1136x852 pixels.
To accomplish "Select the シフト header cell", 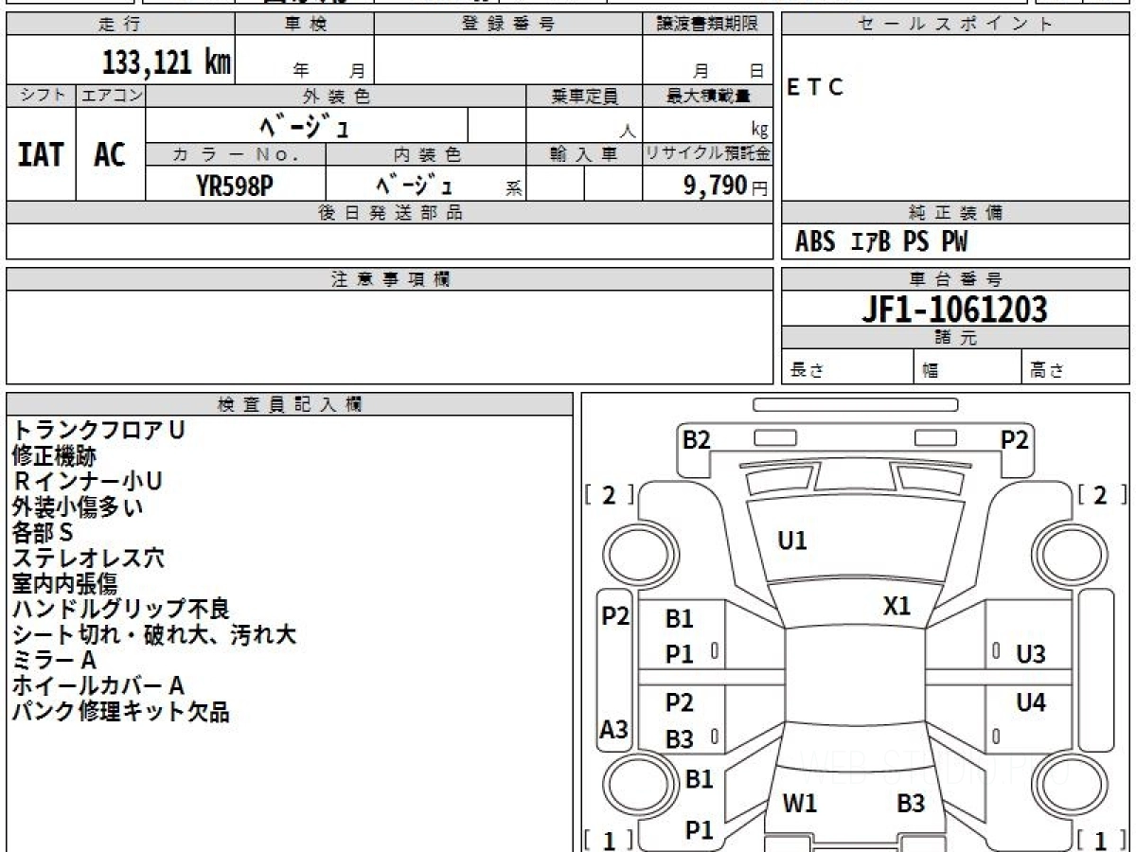I will click(x=42, y=96).
